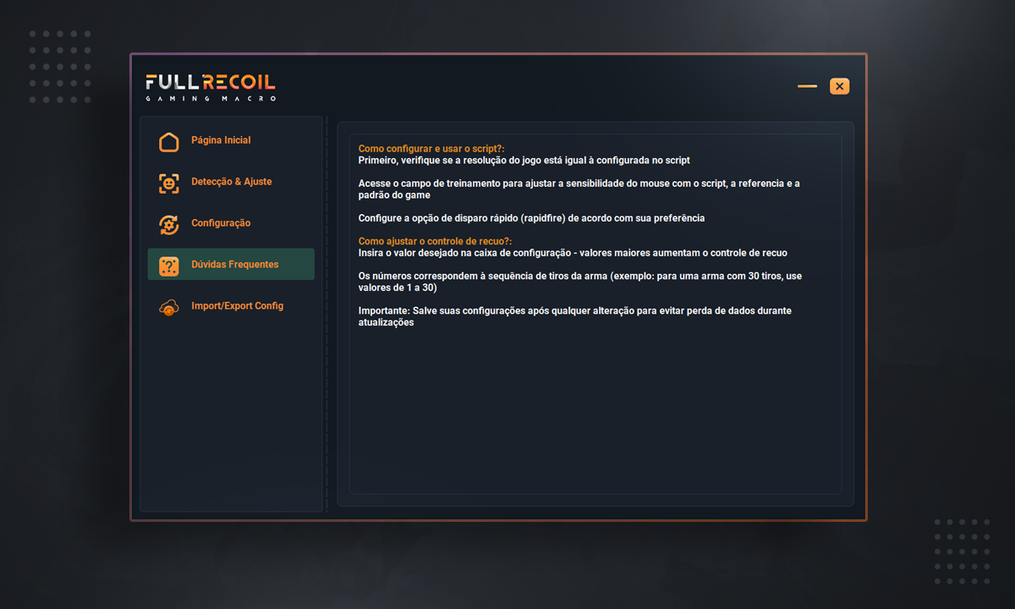
Task: Open the Página Inicial menu item
Action: [231, 140]
